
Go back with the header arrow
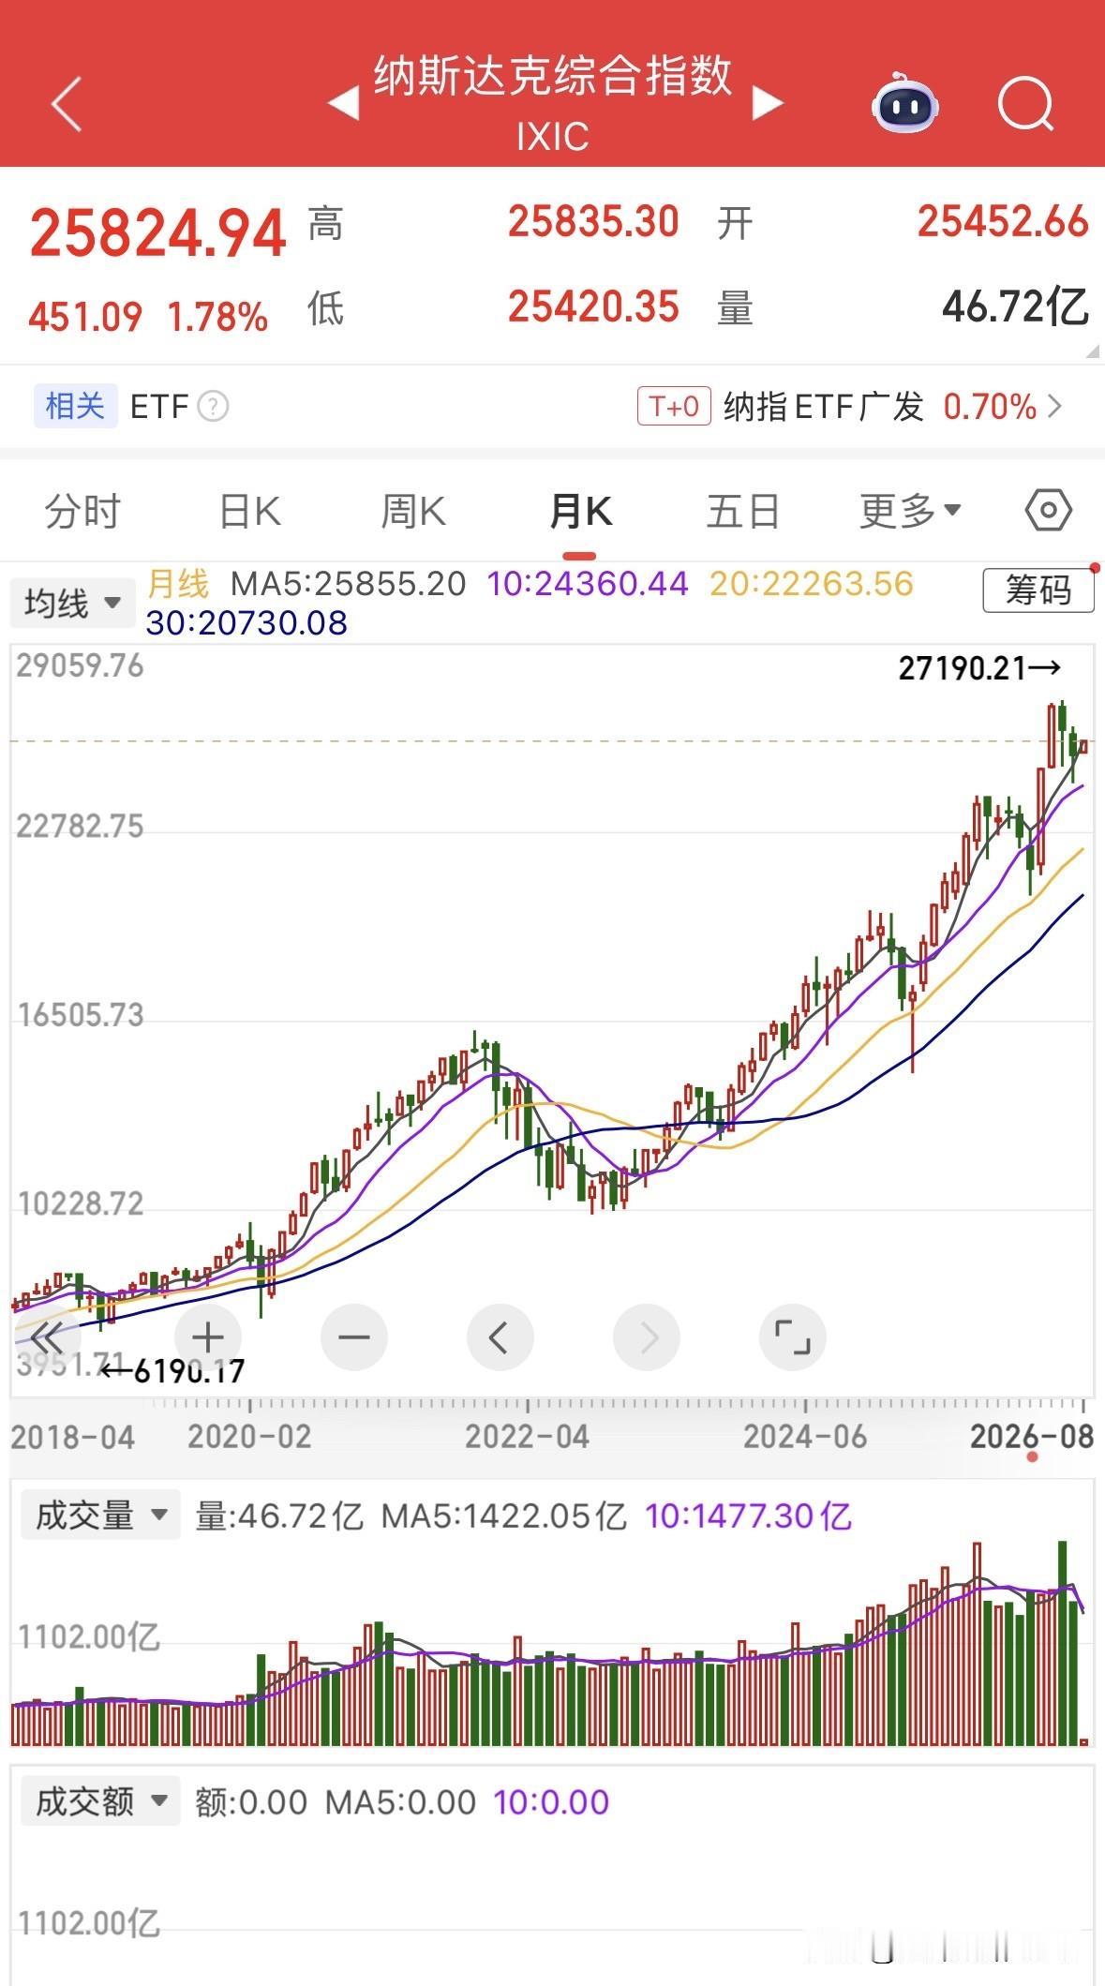point(67,104)
